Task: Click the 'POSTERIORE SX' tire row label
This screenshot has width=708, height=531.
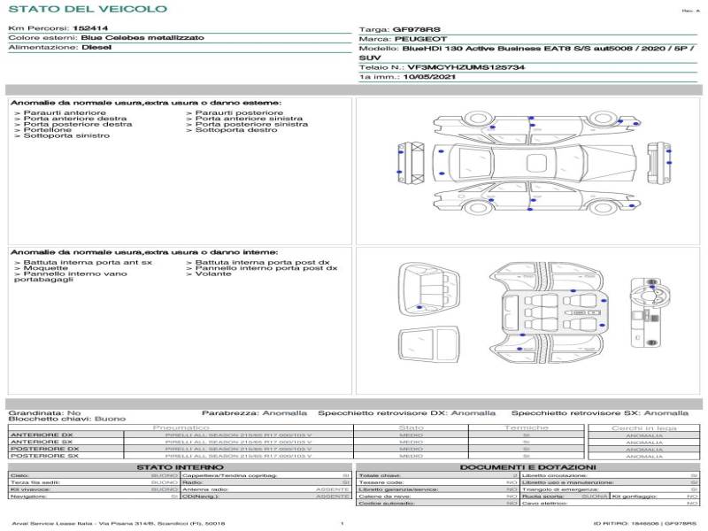Action: point(45,456)
